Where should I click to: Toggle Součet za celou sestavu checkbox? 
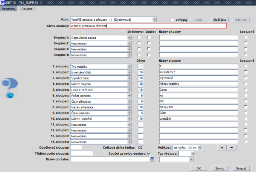[x=149, y=154]
